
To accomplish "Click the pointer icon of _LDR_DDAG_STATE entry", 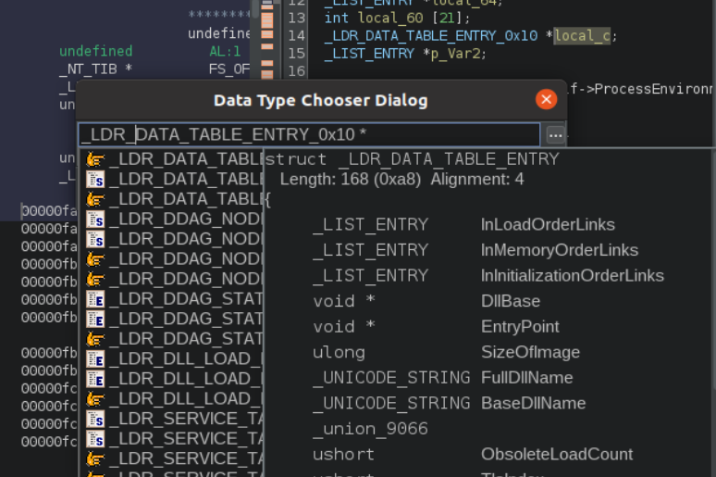I will pos(95,338).
